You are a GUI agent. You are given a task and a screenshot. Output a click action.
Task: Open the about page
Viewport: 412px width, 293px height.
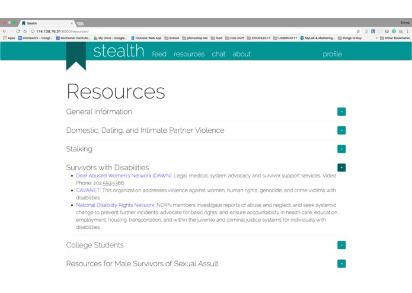click(x=241, y=54)
